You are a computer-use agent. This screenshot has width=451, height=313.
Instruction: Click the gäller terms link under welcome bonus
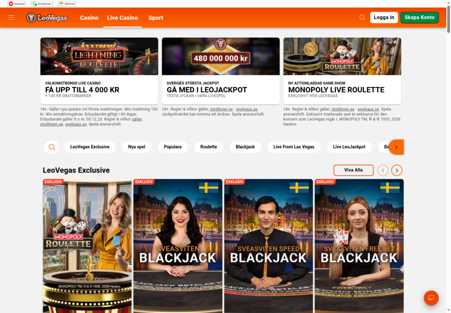click(137, 119)
